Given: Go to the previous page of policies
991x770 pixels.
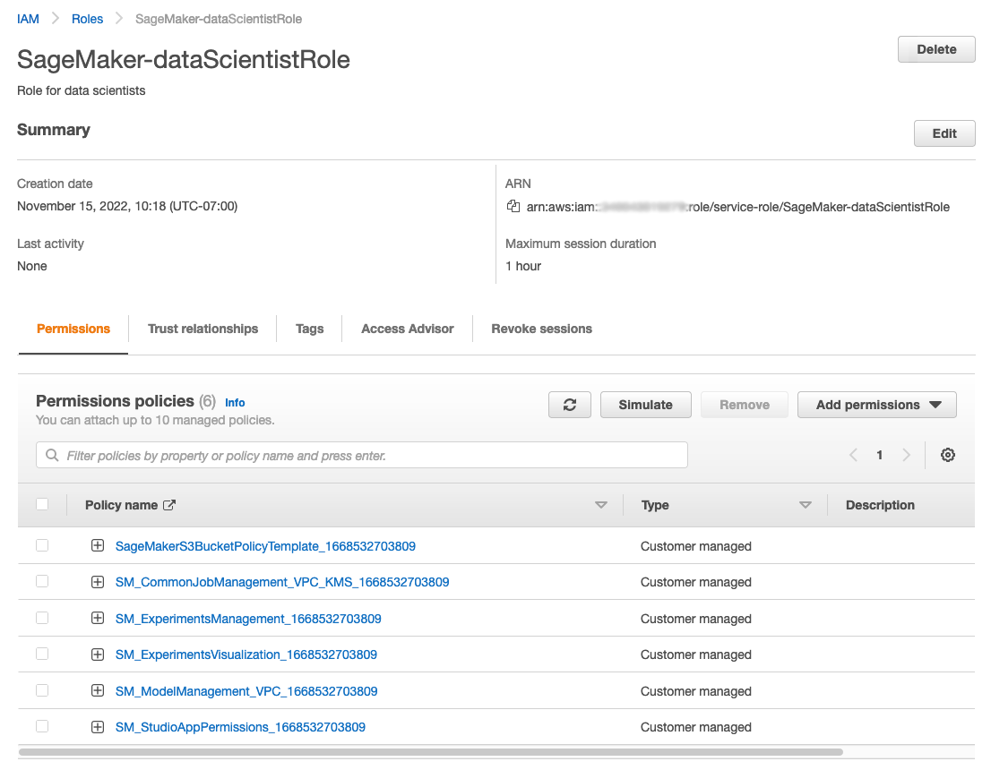Looking at the screenshot, I should pyautogui.click(x=853, y=455).
